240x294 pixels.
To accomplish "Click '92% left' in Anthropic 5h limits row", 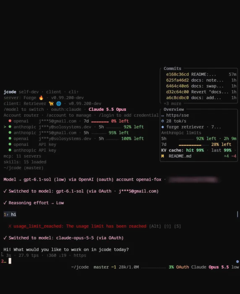I will 206,139.
